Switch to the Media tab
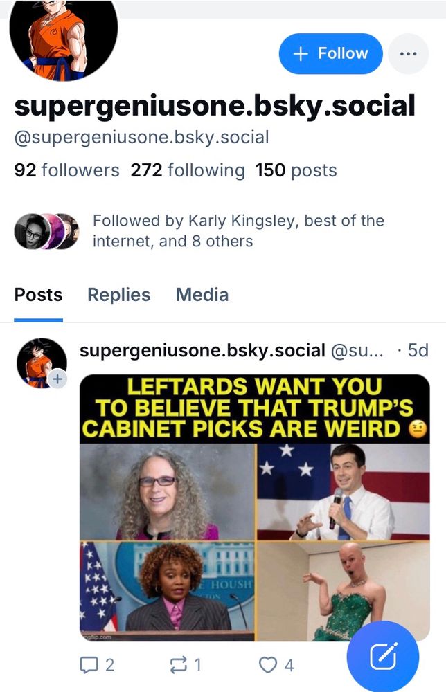The width and height of the screenshot is (446, 692). [x=202, y=295]
